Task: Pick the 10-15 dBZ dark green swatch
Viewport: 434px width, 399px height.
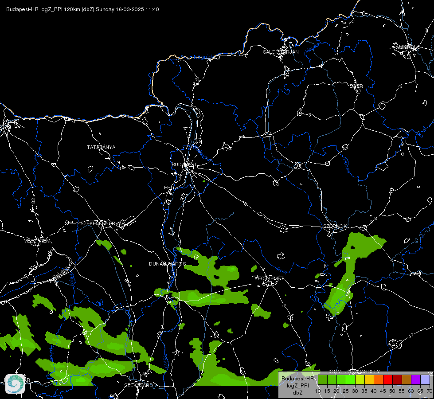Action: pos(323,379)
